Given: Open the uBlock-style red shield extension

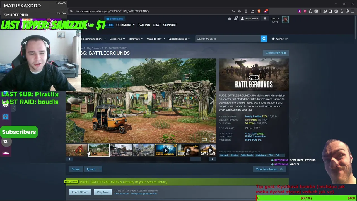Looking at the screenshot, I should tap(305, 11).
